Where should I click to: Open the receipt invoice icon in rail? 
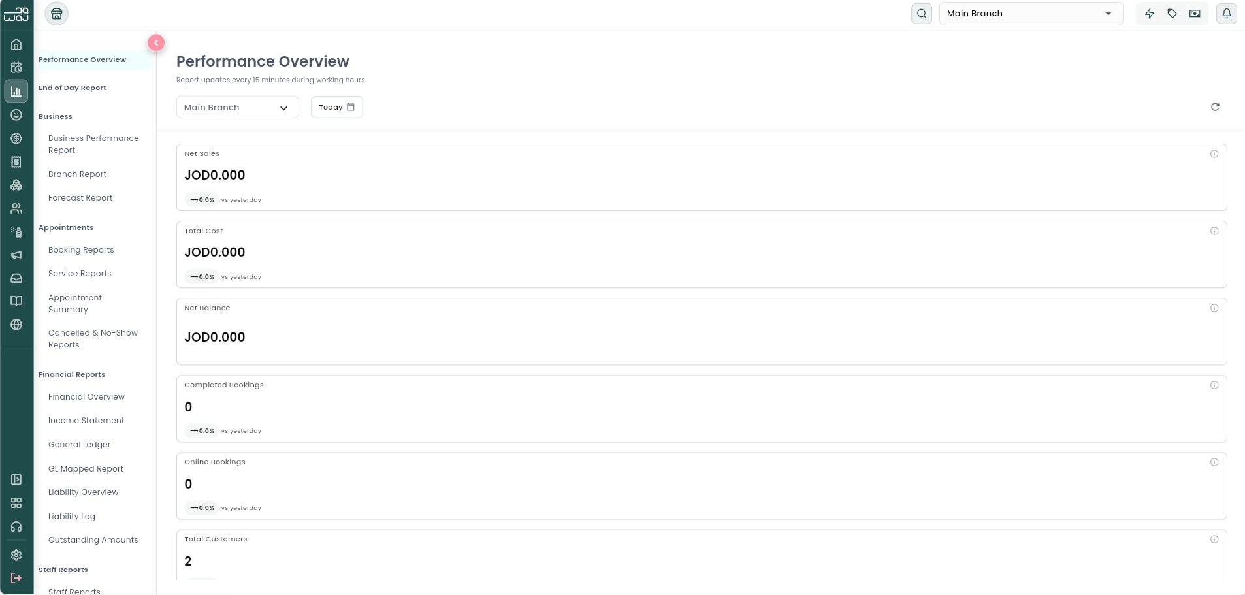click(x=16, y=162)
